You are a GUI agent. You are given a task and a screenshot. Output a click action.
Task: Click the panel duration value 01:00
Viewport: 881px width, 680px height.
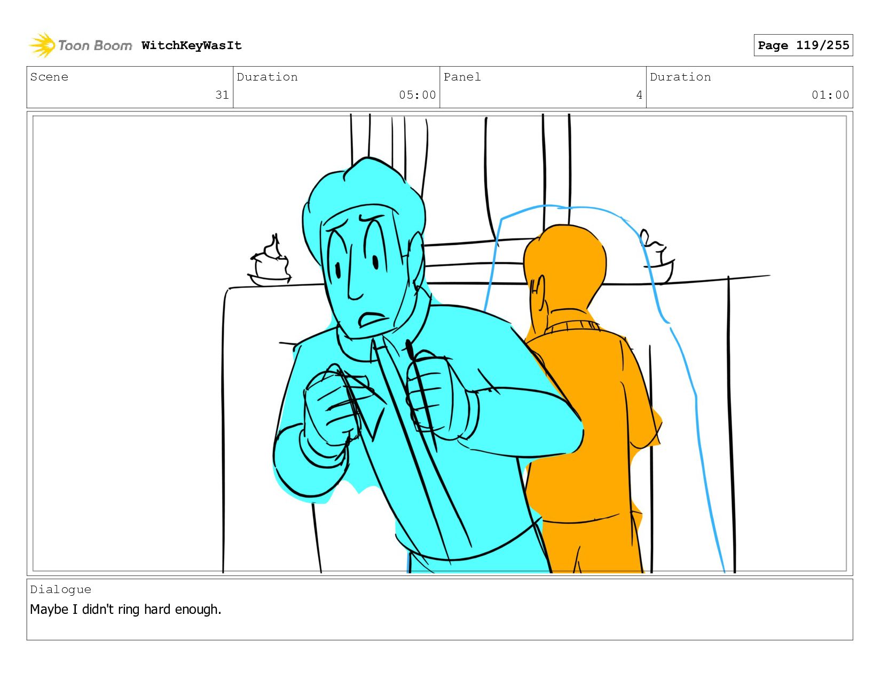(830, 95)
